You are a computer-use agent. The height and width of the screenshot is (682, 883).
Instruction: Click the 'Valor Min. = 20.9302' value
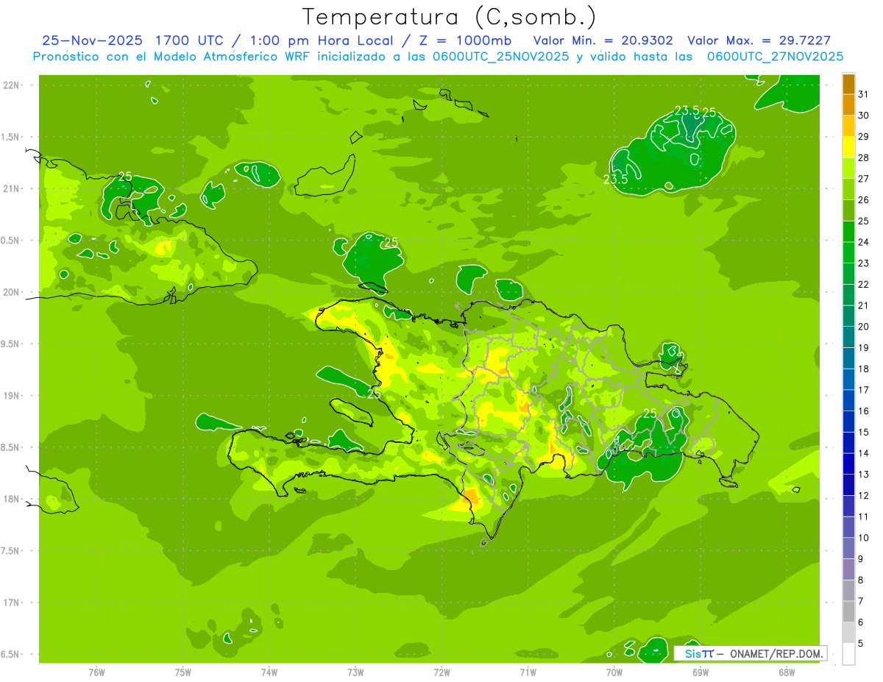[603, 40]
